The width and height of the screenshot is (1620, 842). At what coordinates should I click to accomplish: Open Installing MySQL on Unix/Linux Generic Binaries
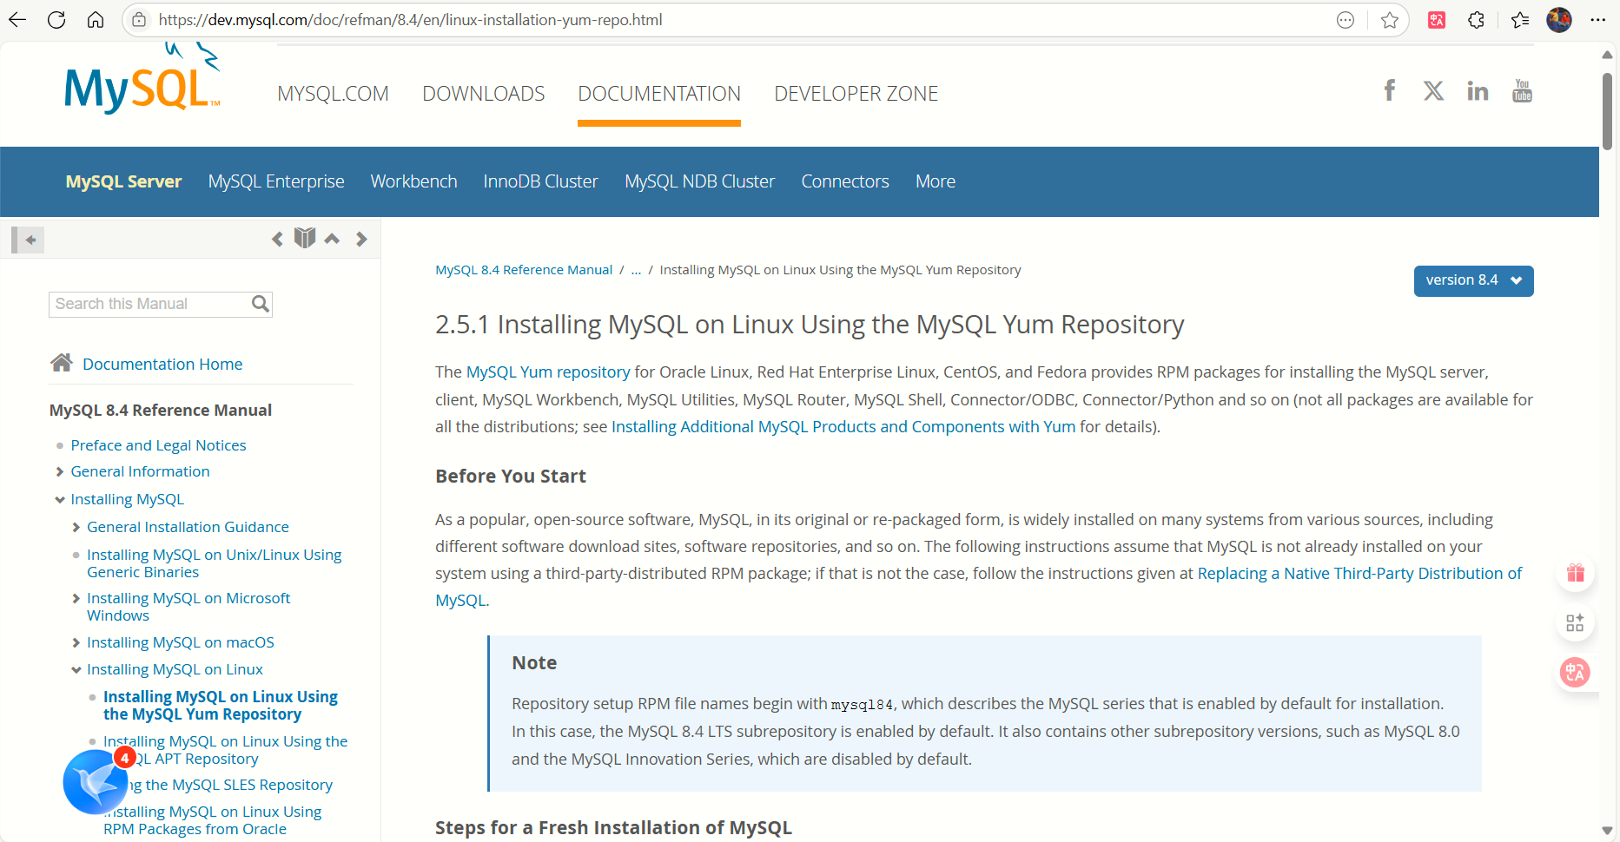[x=214, y=563]
